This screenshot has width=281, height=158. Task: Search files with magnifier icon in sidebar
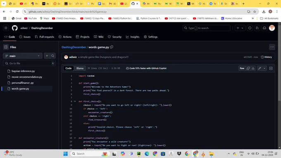(53, 56)
